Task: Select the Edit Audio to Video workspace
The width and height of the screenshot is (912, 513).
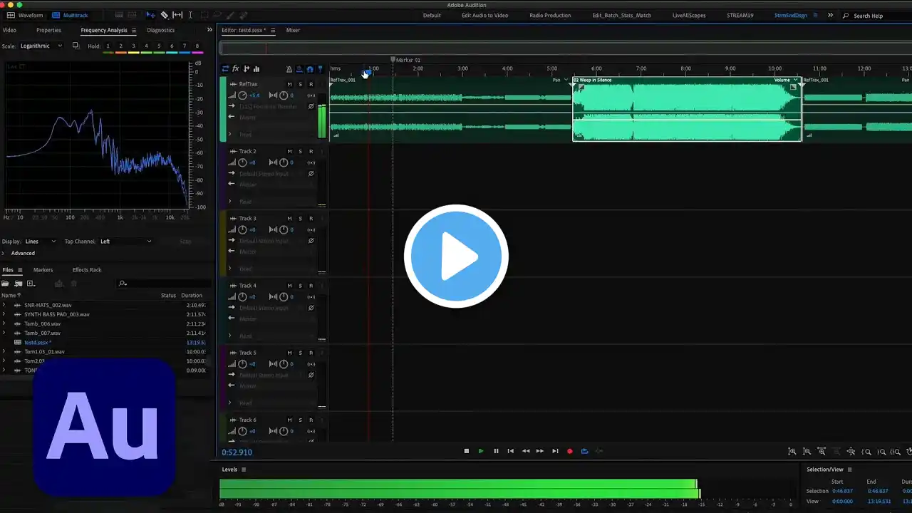Action: click(484, 15)
